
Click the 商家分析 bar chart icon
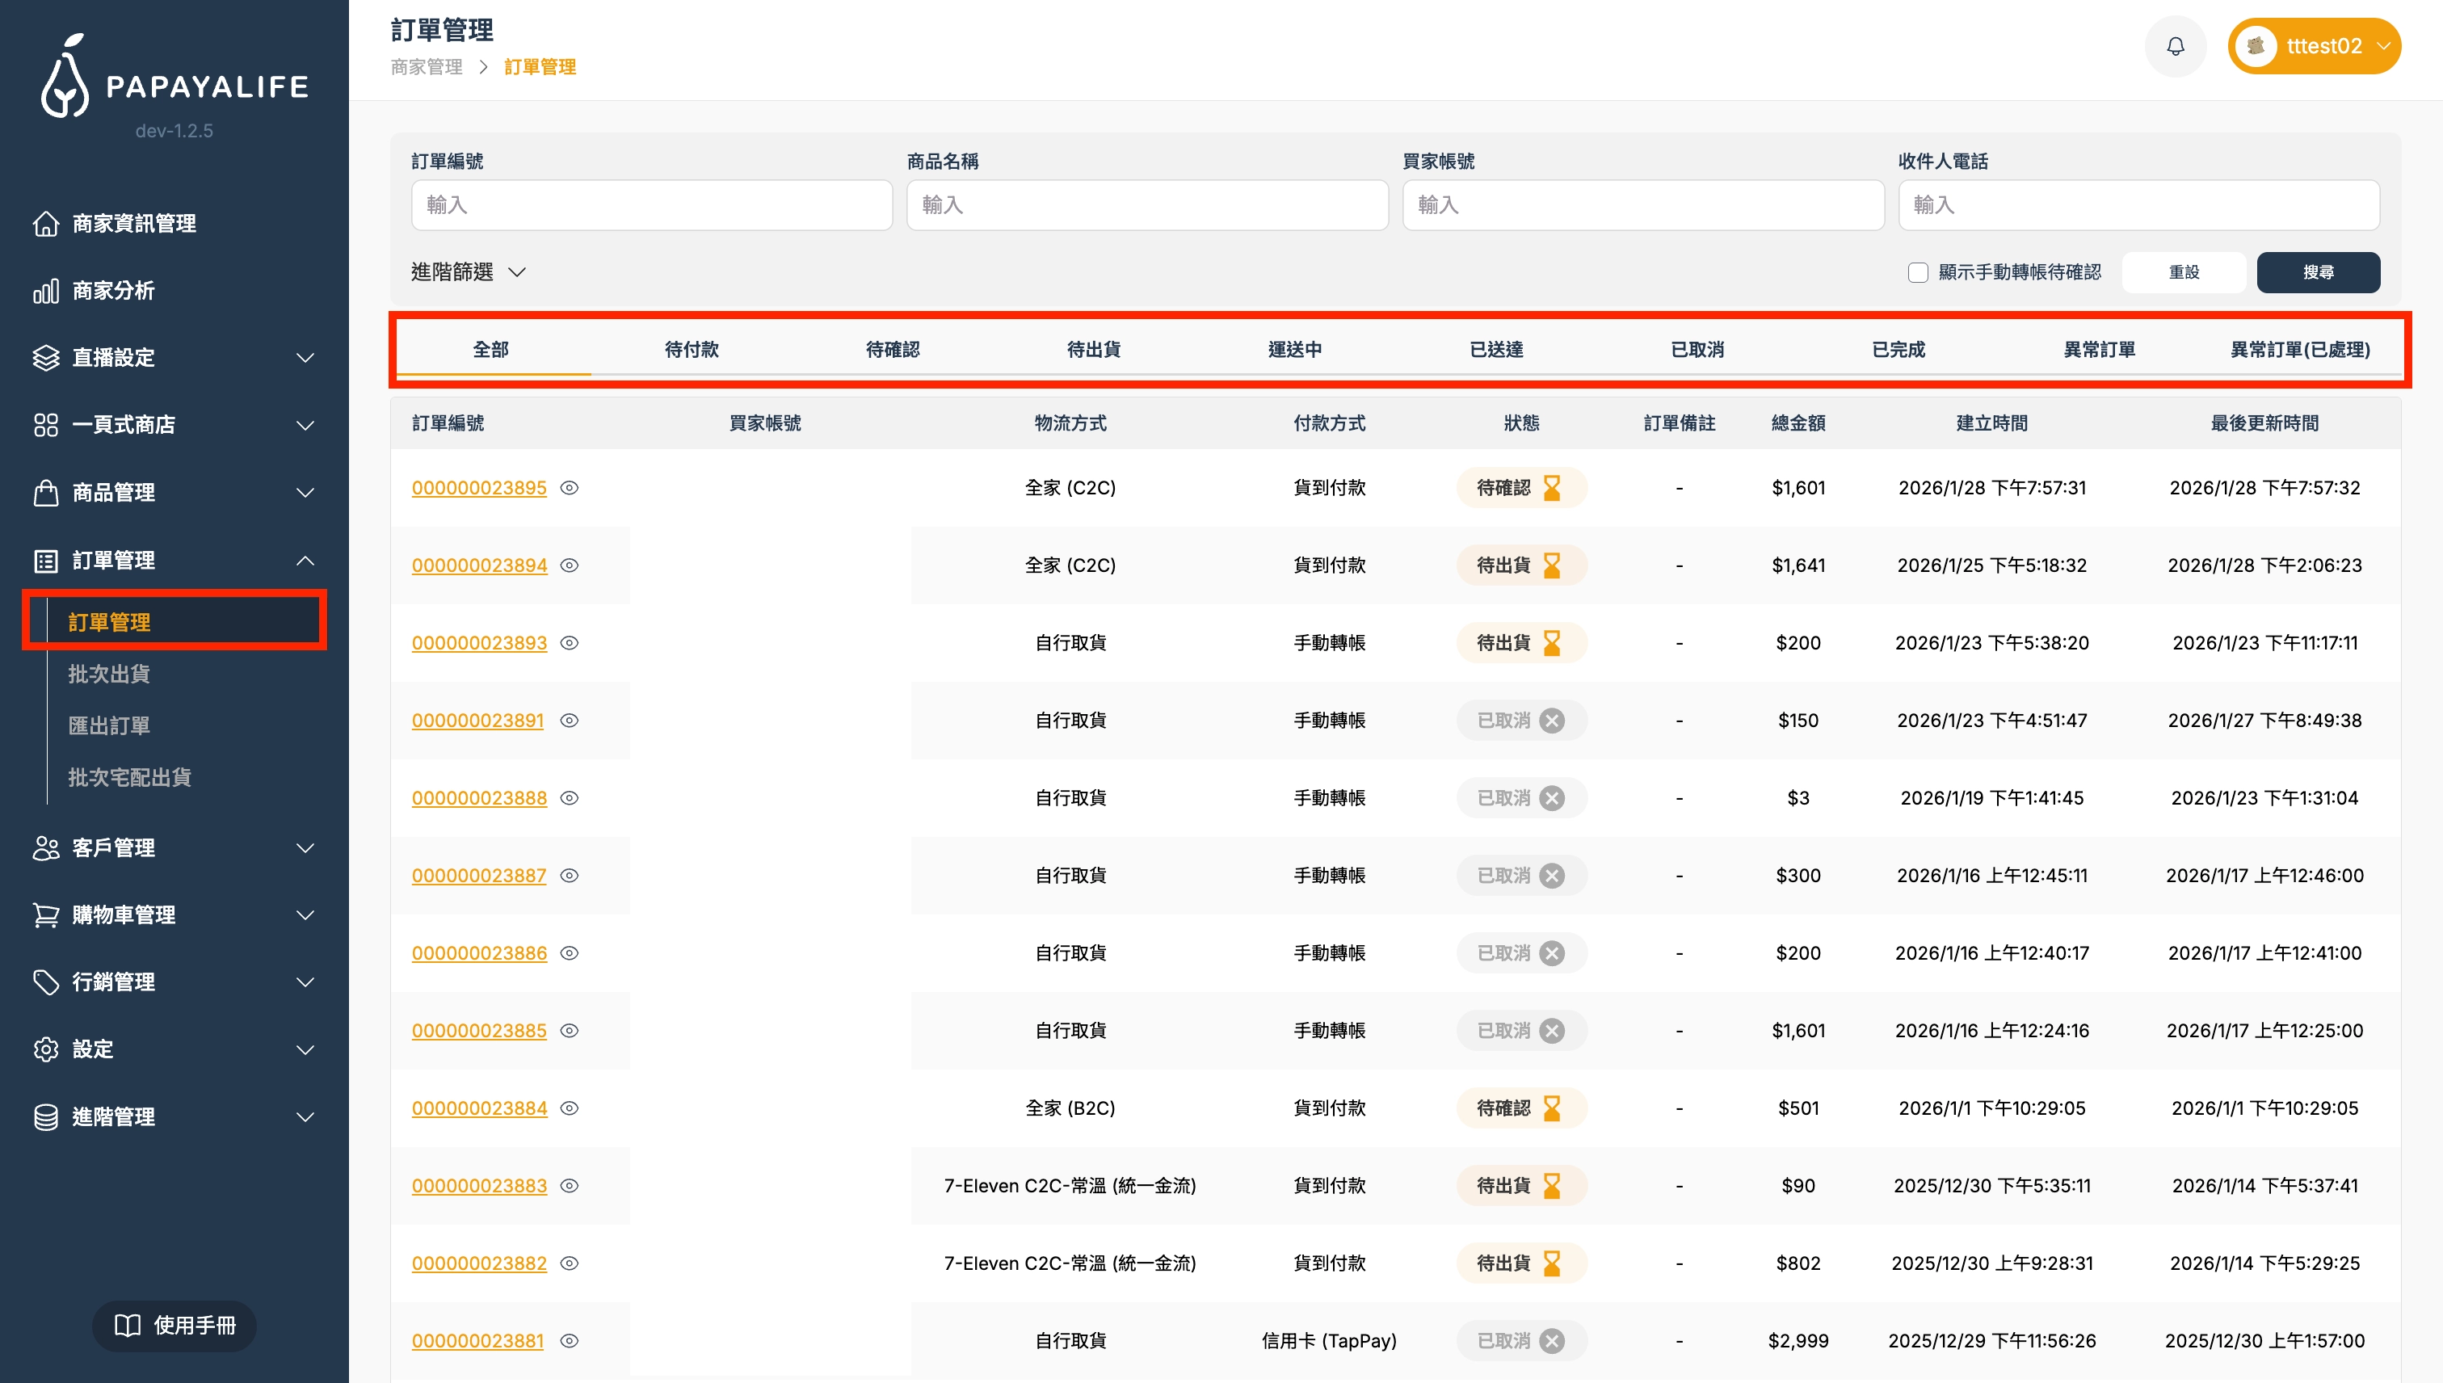(x=45, y=291)
